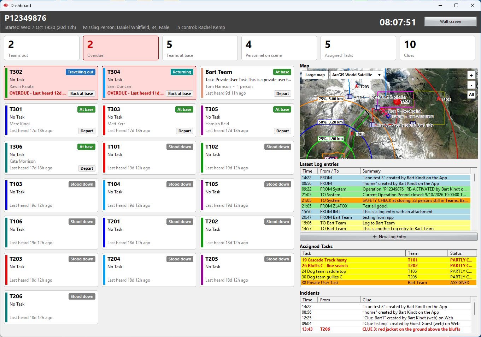This screenshot has width=481, height=337.
Task: Select the orange SAFETY CHECK at closing log row
Action: tap(385, 200)
